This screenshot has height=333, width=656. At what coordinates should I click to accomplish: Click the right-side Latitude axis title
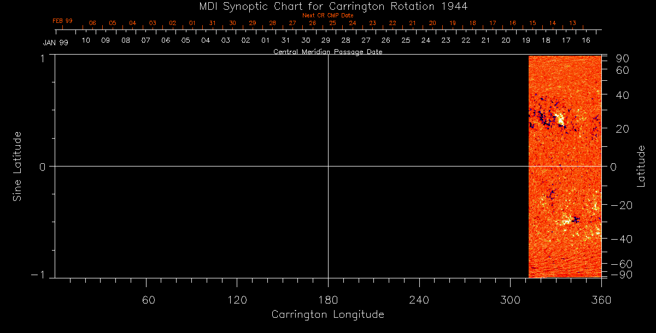click(641, 166)
